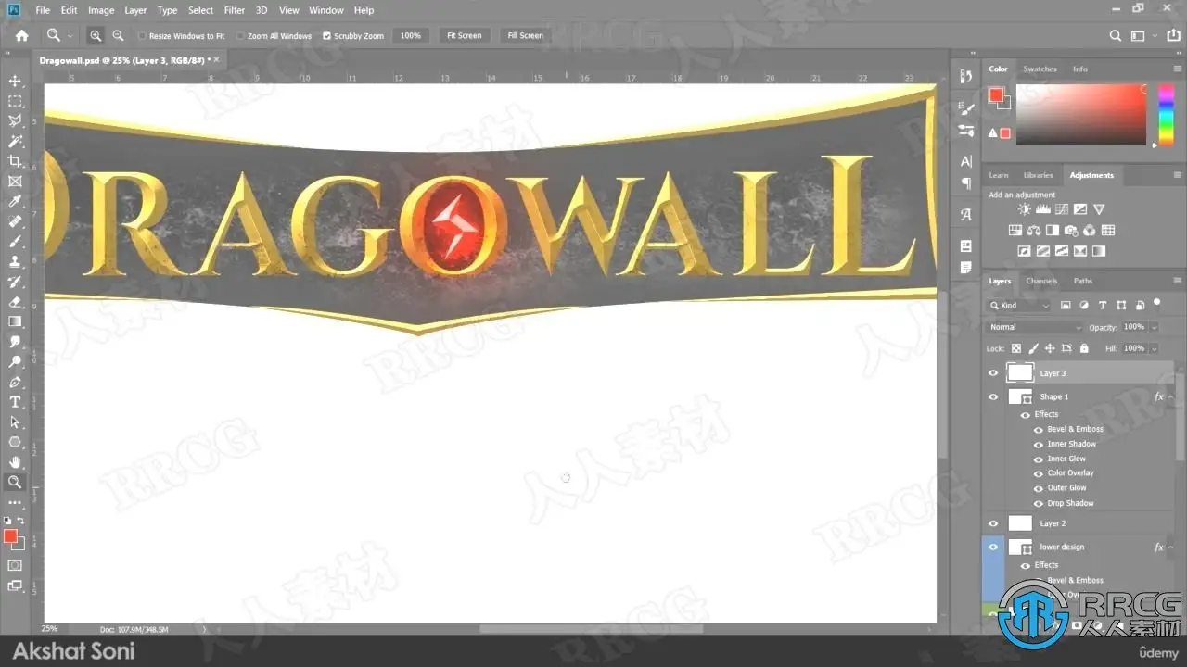Select the Dodge tool
The width and height of the screenshot is (1187, 667).
tap(15, 361)
